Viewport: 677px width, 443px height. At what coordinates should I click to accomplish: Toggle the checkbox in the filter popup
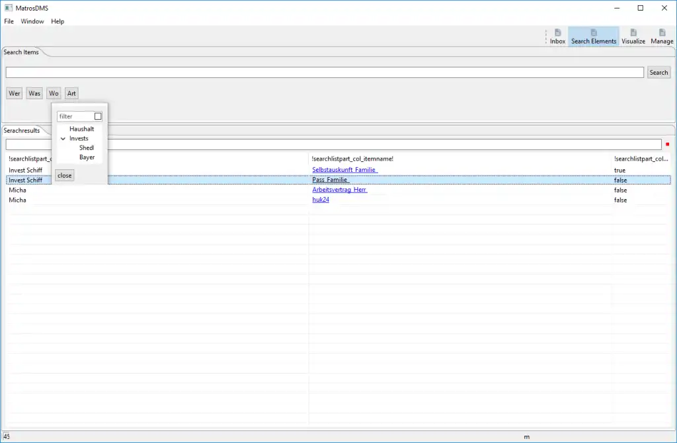[x=98, y=116]
